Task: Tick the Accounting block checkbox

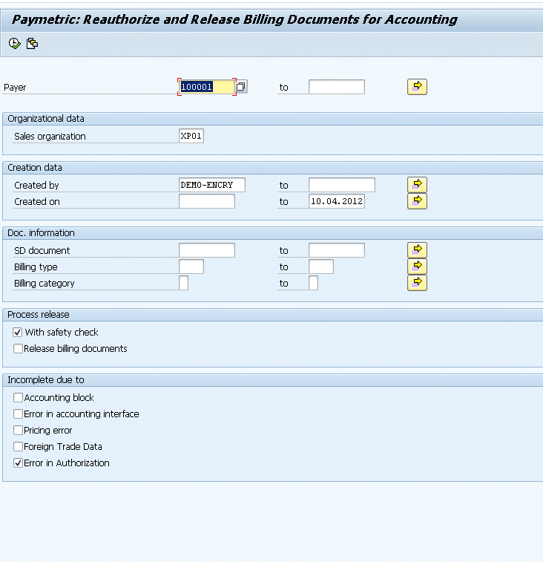Action: coord(18,397)
